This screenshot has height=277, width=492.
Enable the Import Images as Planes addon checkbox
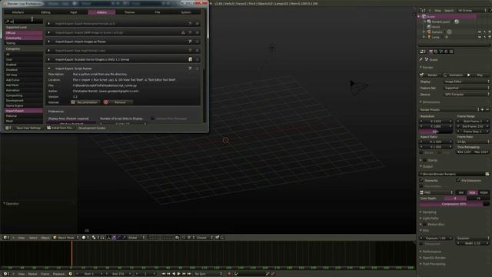198,42
